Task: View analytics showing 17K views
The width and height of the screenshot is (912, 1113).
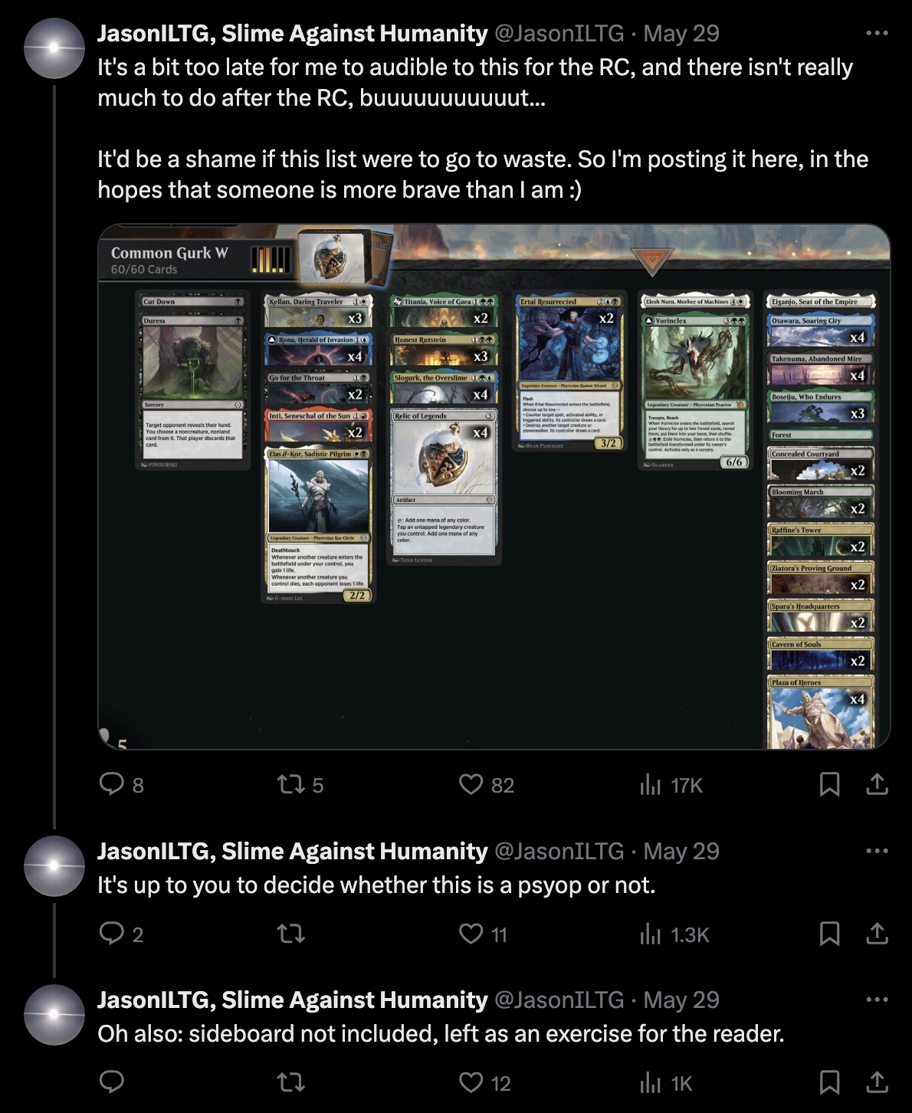Action: coord(671,784)
